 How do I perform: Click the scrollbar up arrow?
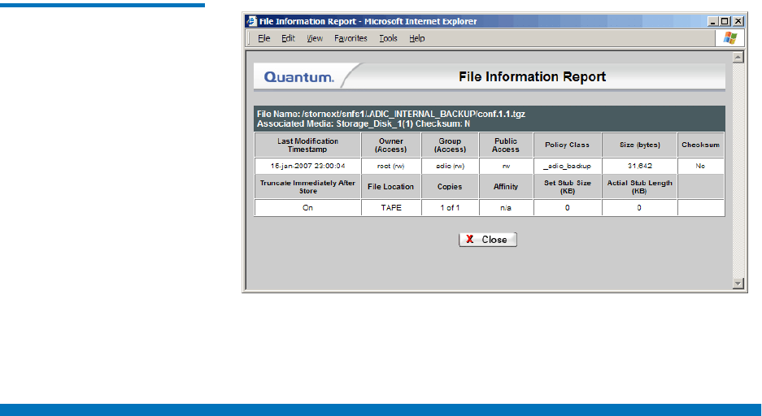point(738,58)
